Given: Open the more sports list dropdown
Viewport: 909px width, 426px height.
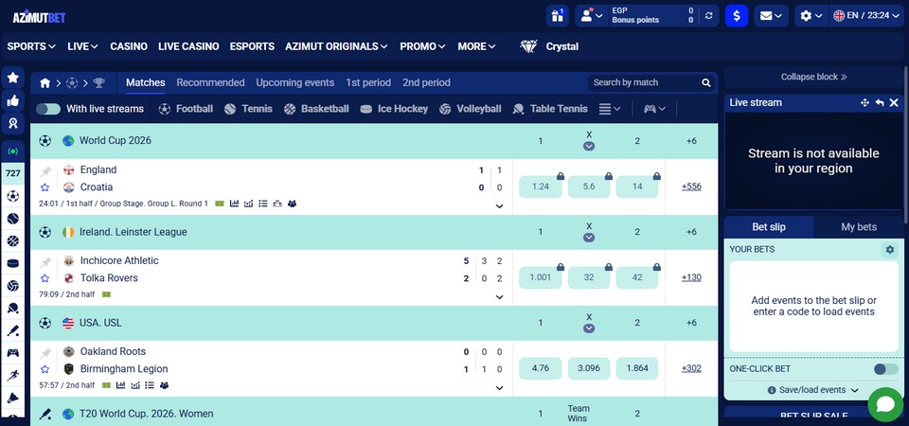Looking at the screenshot, I should tap(609, 109).
